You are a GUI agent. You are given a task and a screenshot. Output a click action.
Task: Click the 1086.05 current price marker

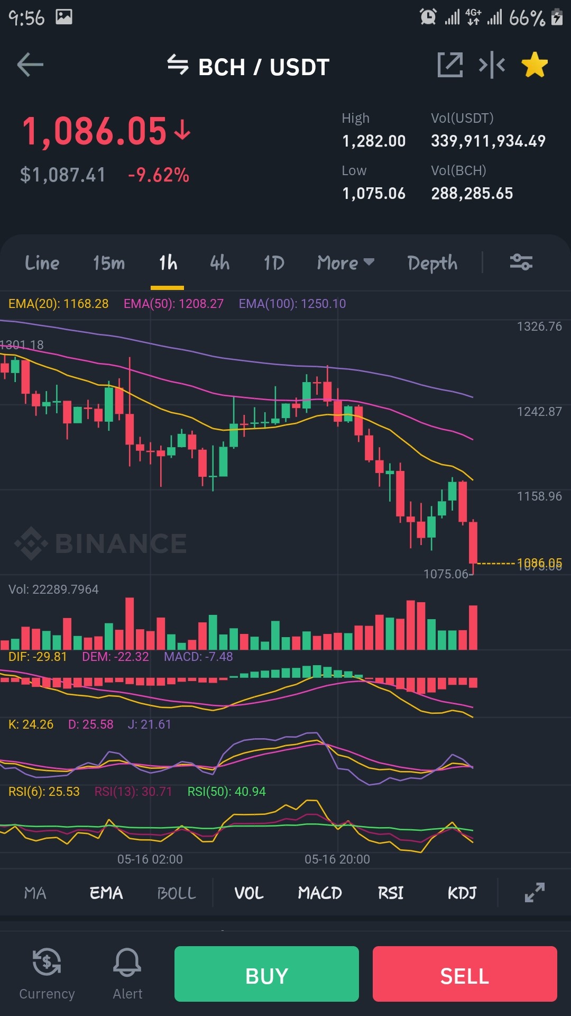tap(539, 563)
